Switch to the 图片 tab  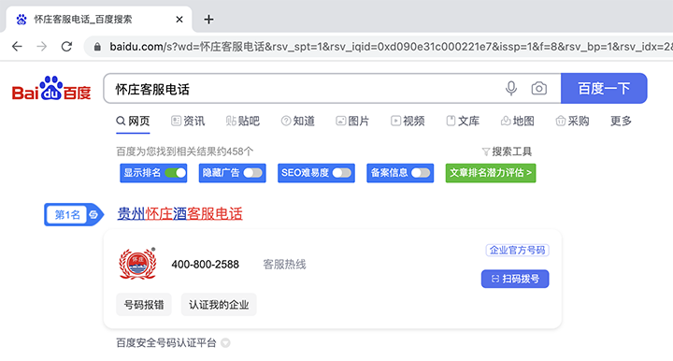click(x=352, y=121)
